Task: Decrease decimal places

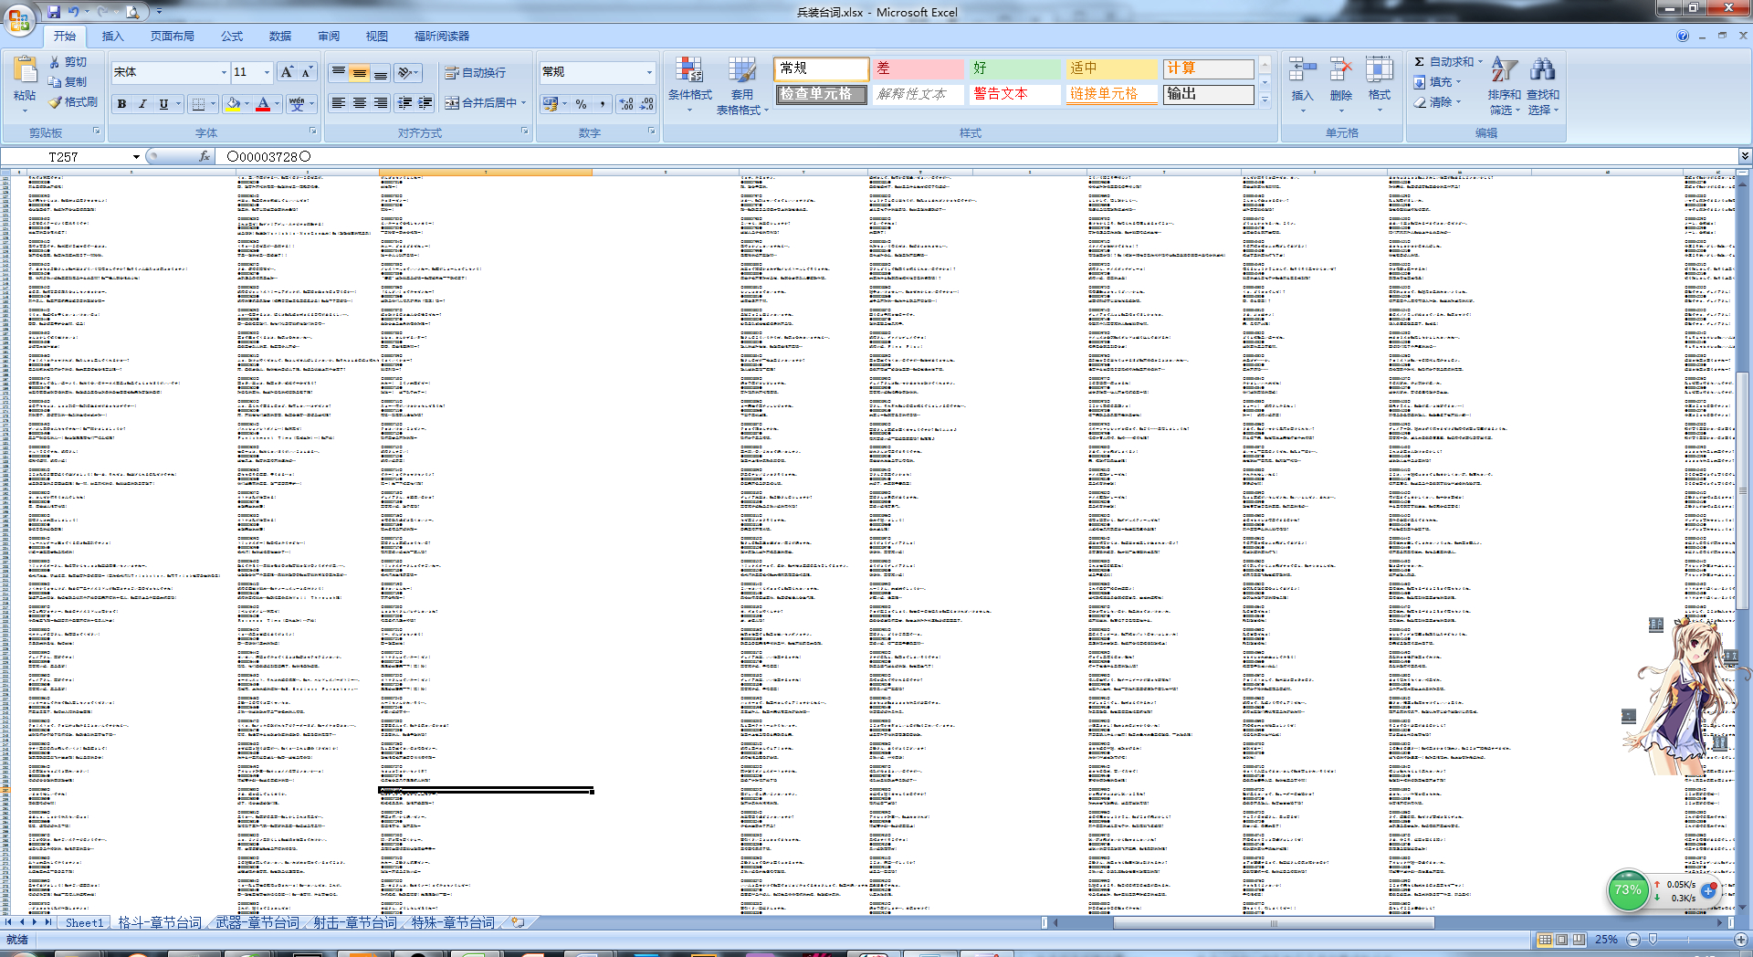Action: (x=646, y=104)
